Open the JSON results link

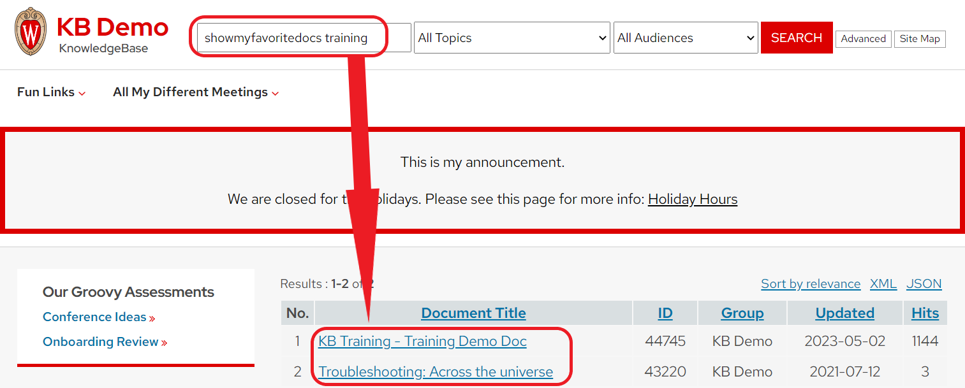coord(924,284)
